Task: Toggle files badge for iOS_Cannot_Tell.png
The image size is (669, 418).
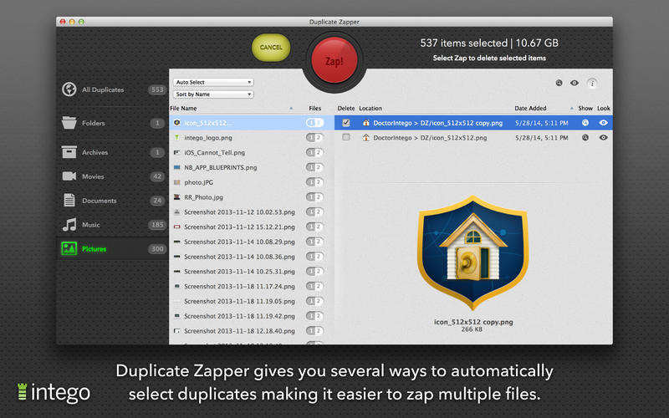Action: click(314, 152)
